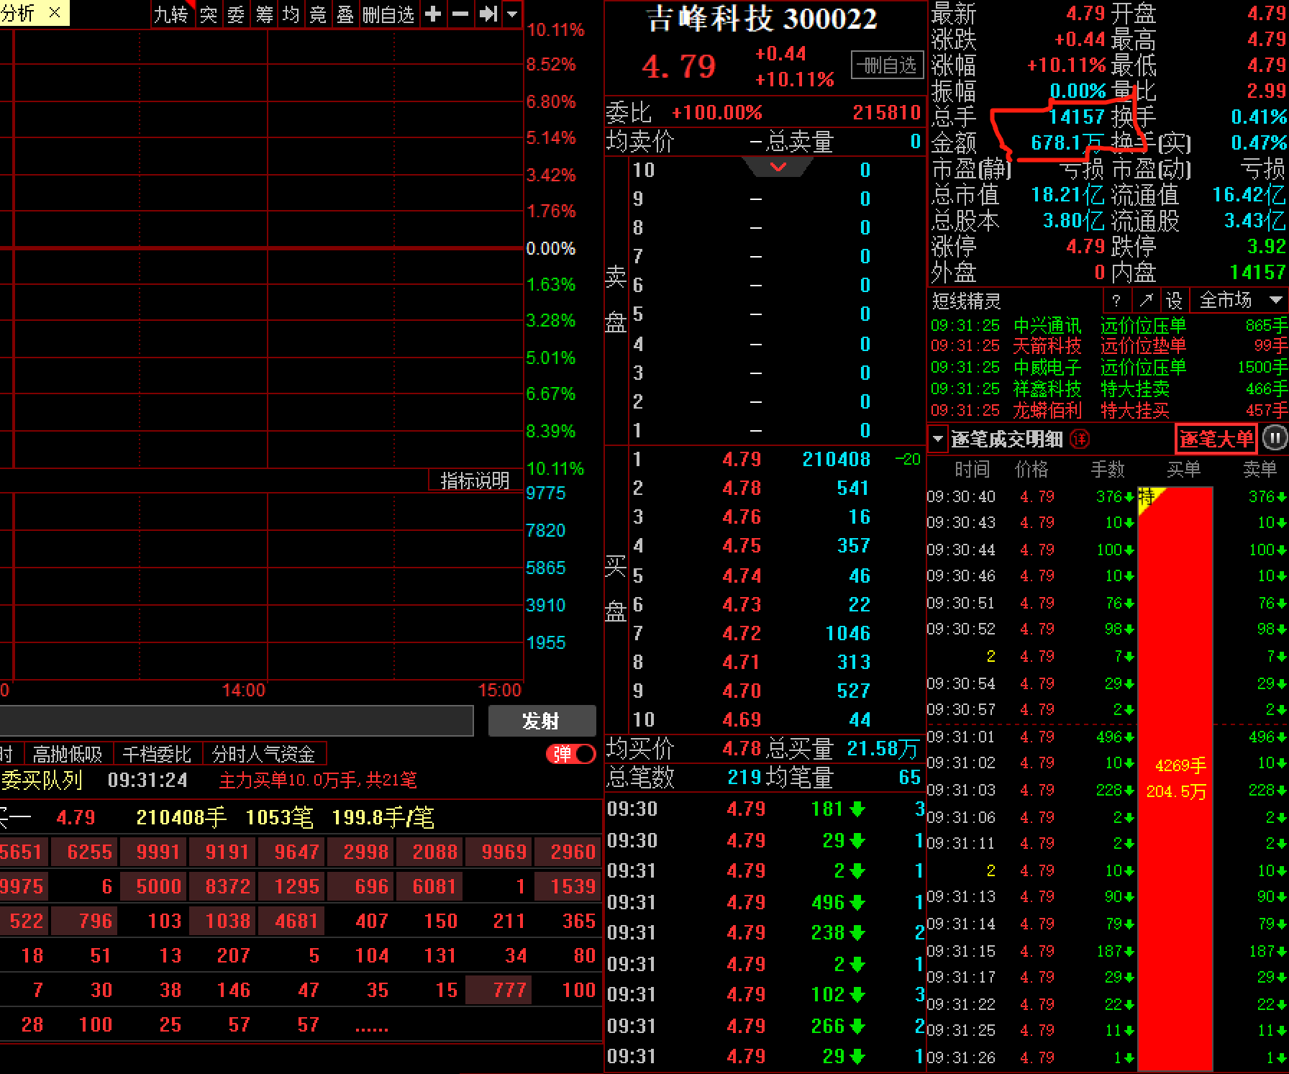Close the 分析 tab with its X

click(55, 12)
